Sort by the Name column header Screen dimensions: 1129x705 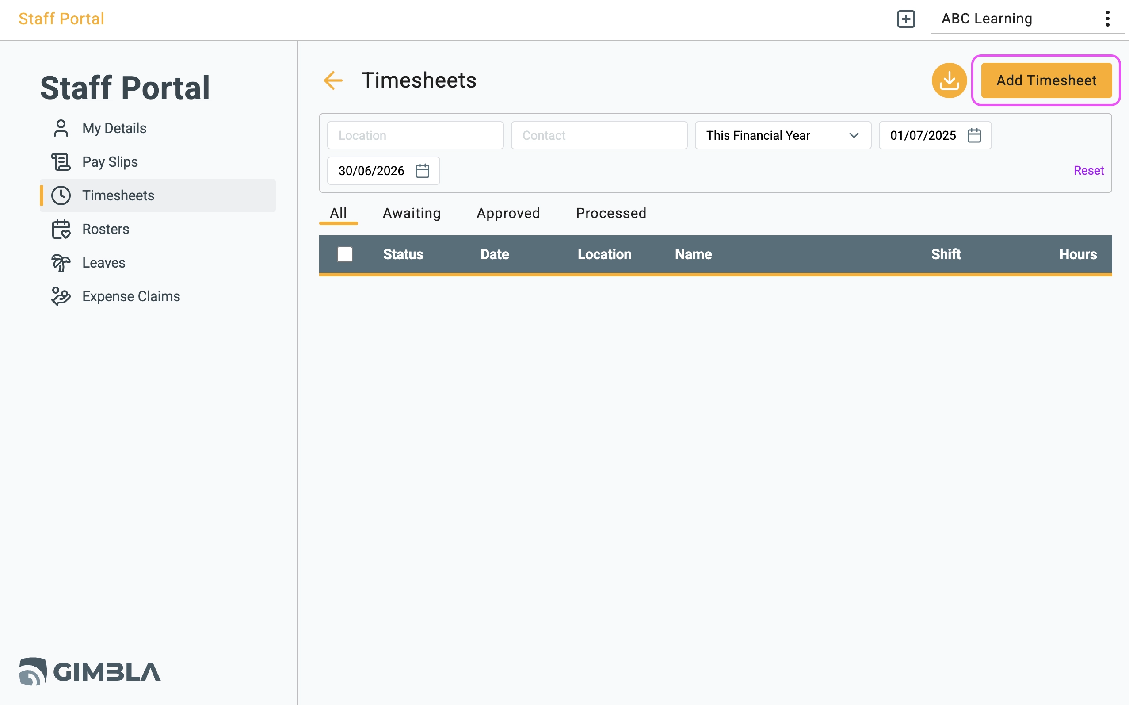point(693,255)
